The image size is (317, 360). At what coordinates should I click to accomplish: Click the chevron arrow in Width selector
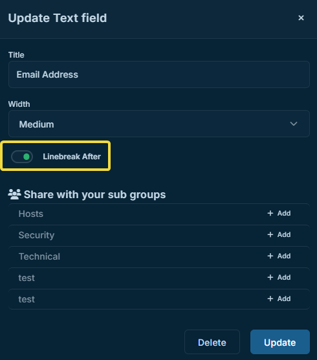point(294,124)
